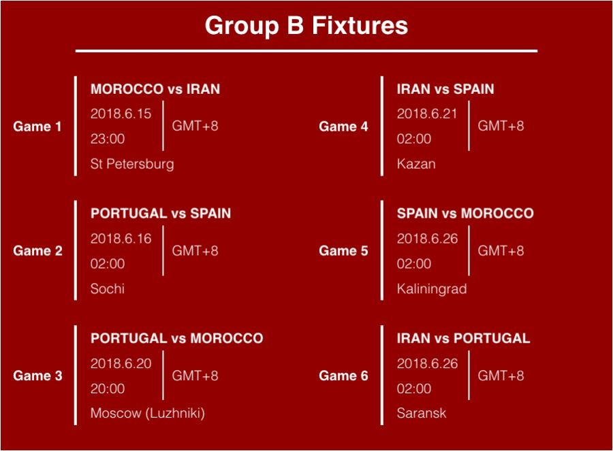The height and width of the screenshot is (451, 613).
Task: Select the Game 5 label
Action: 343,251
